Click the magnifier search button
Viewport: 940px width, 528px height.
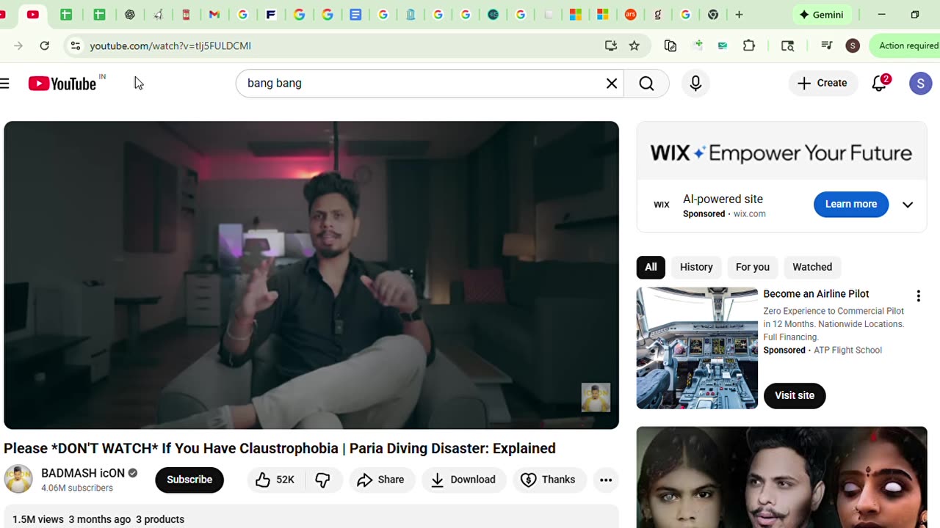646,84
